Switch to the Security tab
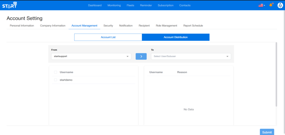 click(108, 26)
